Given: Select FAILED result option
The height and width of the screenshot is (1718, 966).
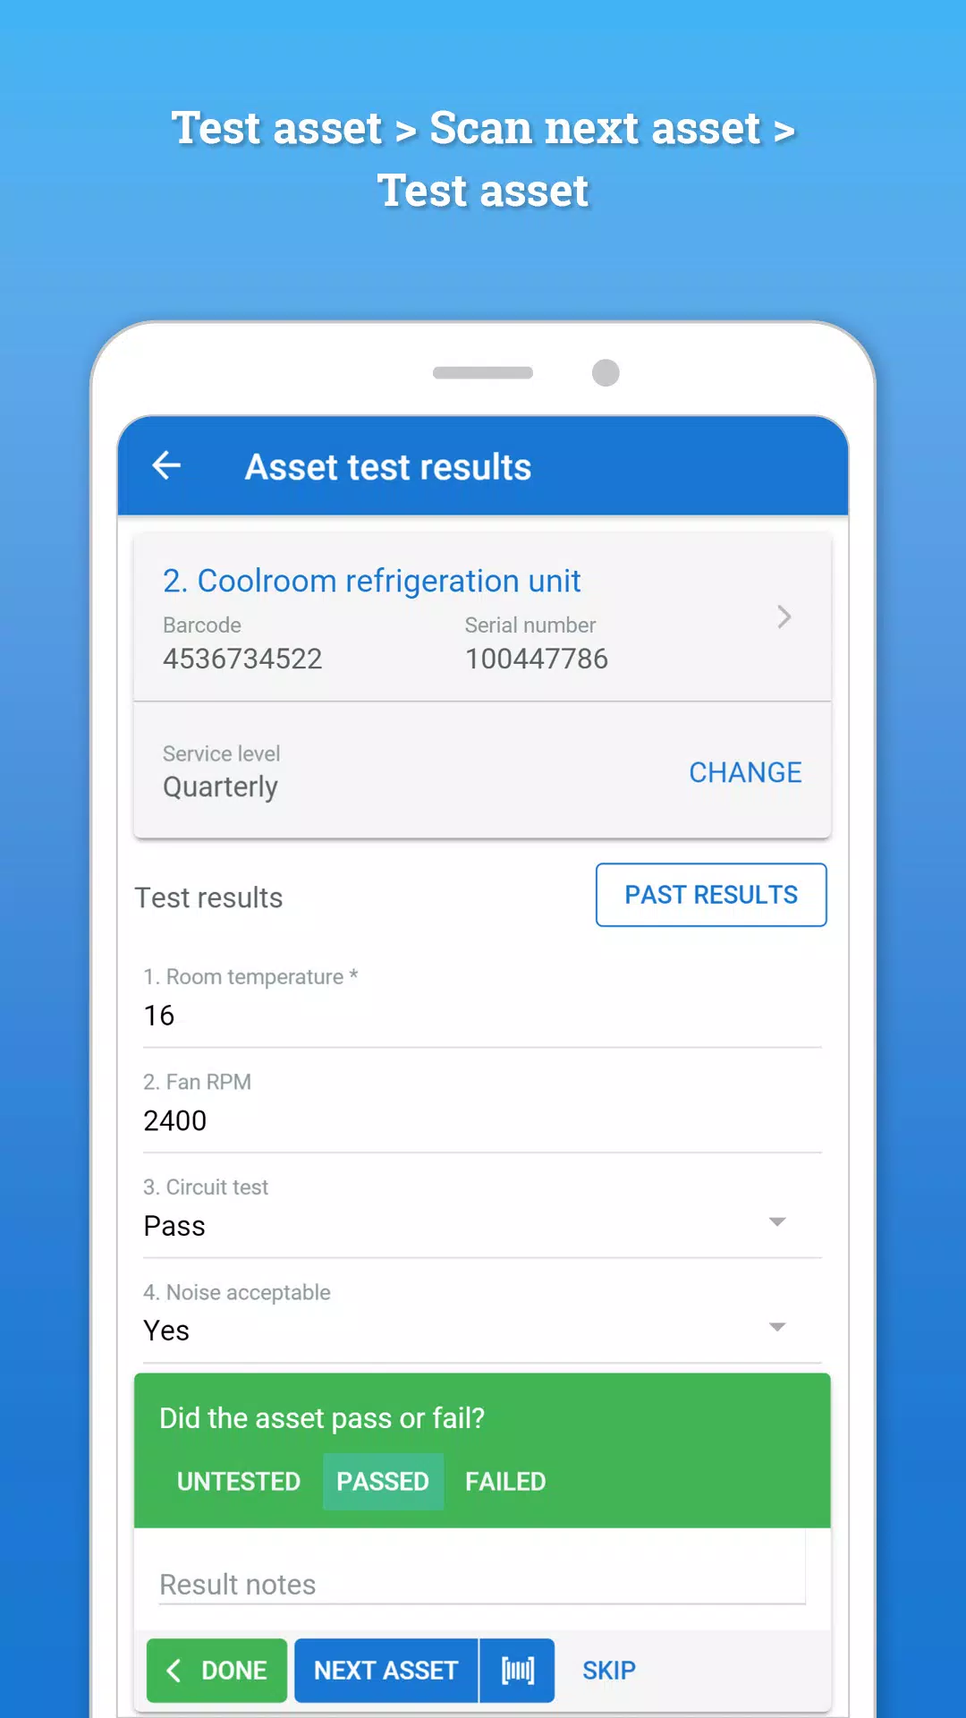Looking at the screenshot, I should pos(505,1482).
